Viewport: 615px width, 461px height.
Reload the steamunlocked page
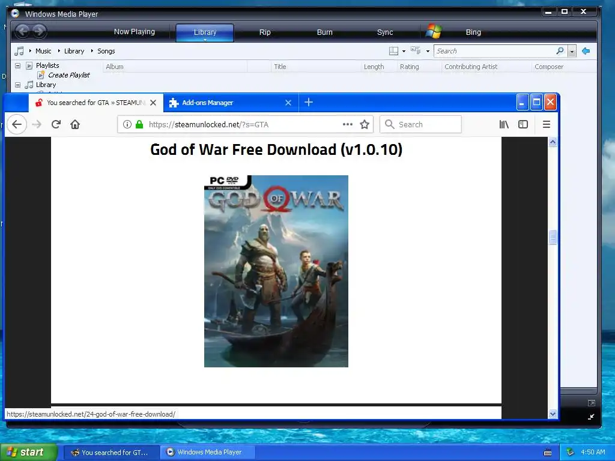56,125
